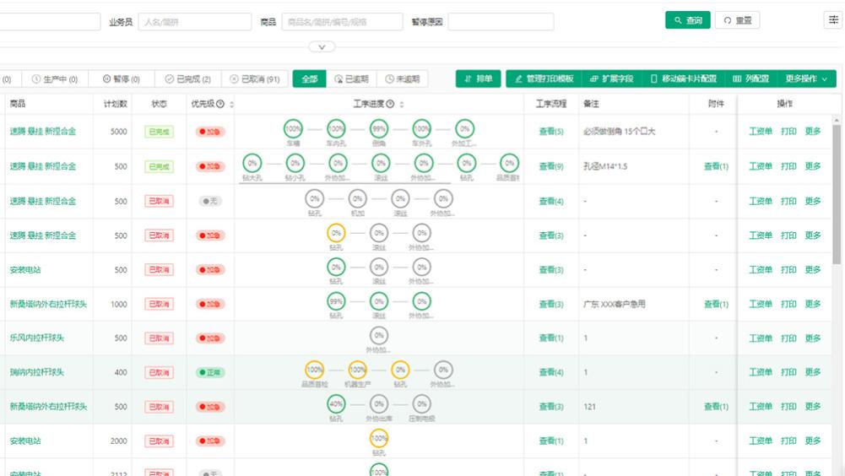Open 更多 menu in the row with remark 121
This screenshot has height=476, width=845.
click(813, 407)
